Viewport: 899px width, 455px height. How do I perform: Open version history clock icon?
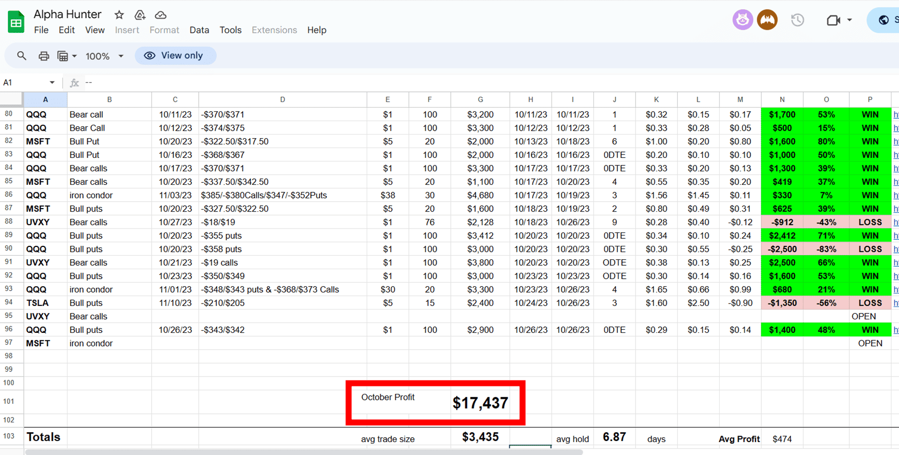[798, 20]
